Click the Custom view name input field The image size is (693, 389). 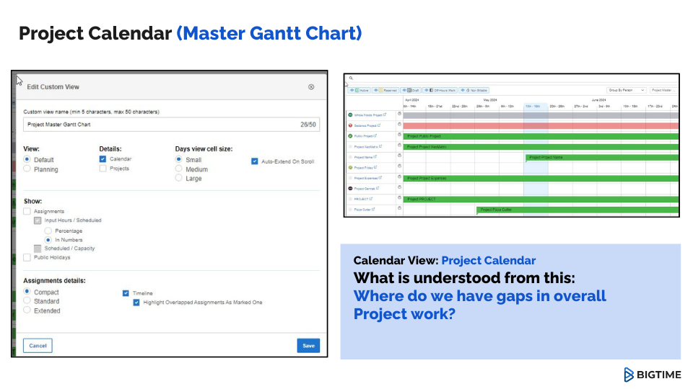pos(172,125)
